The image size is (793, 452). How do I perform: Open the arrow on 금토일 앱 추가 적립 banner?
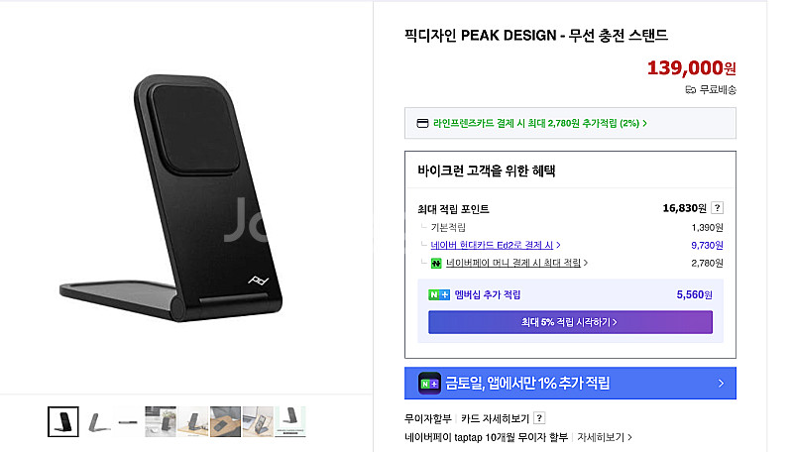721,383
